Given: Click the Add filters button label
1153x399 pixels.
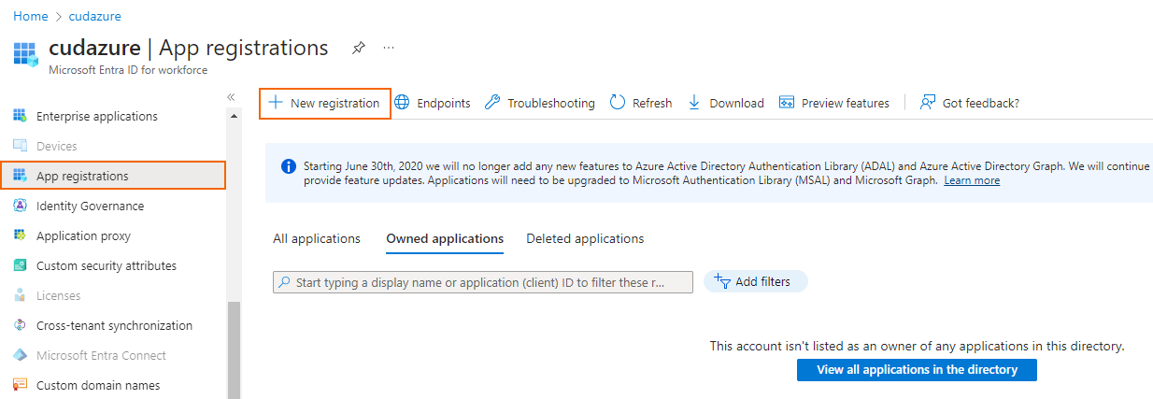Looking at the screenshot, I should tap(762, 281).
